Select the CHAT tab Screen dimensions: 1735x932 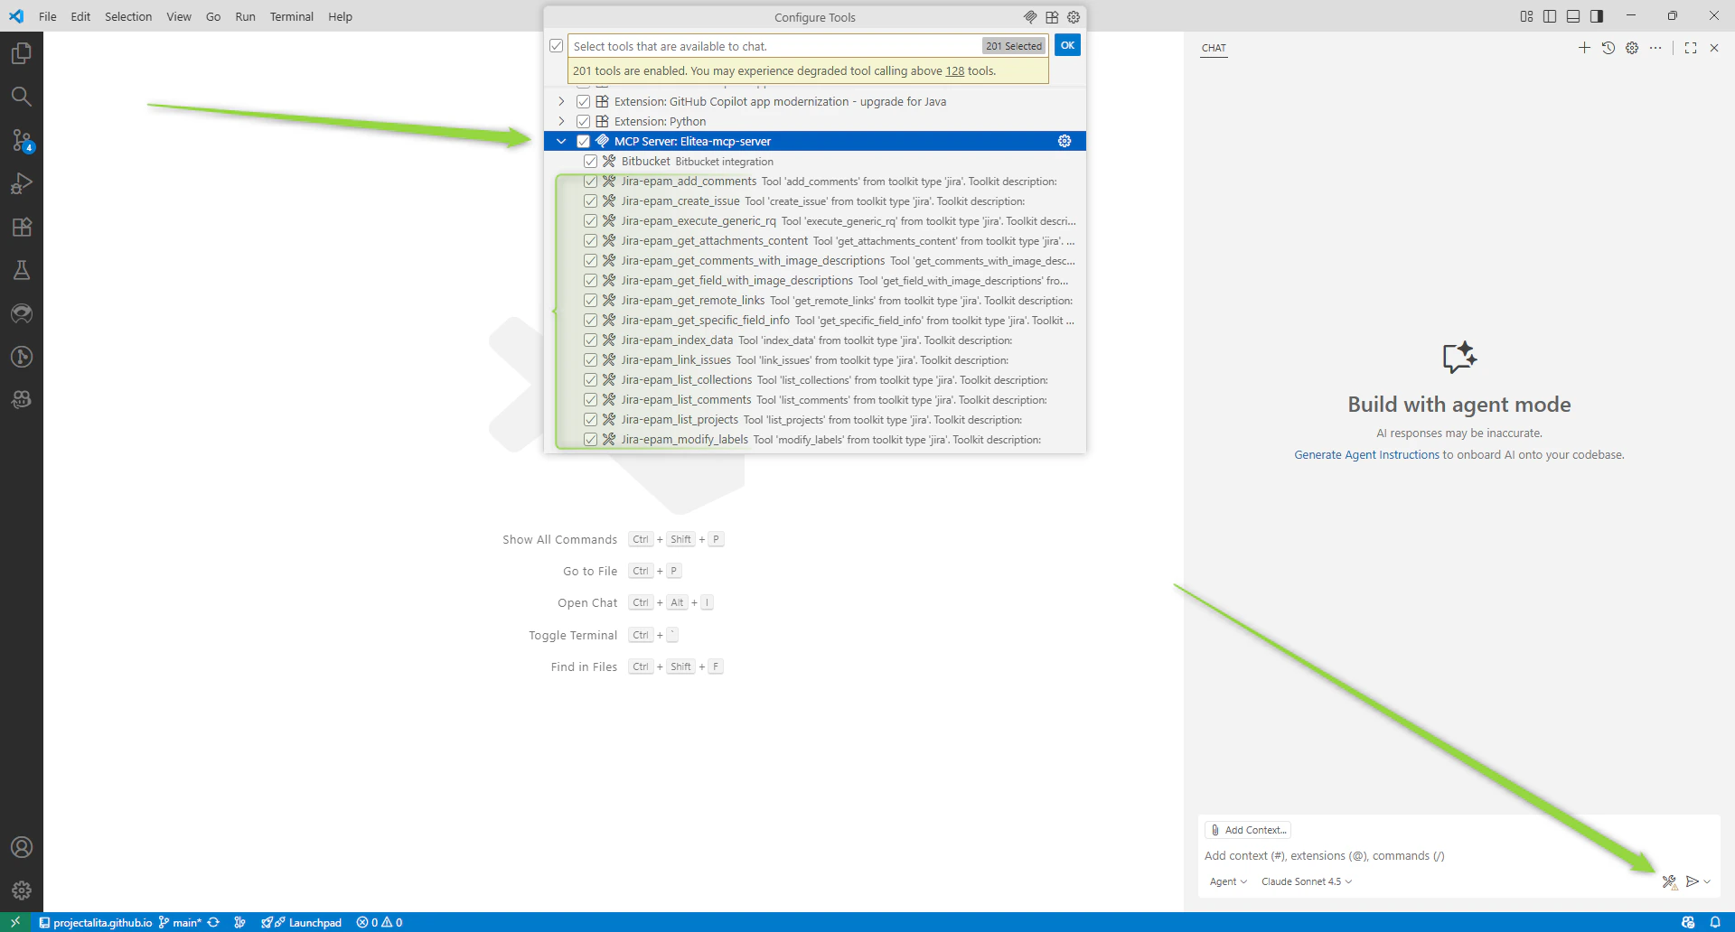click(1213, 48)
